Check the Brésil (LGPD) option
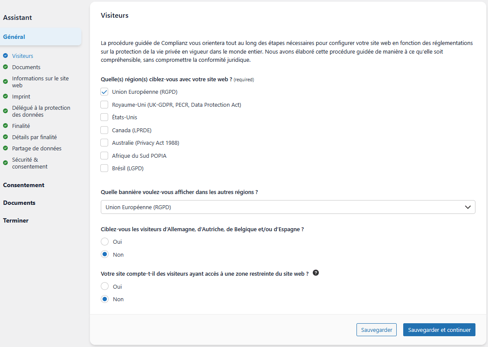 point(104,168)
